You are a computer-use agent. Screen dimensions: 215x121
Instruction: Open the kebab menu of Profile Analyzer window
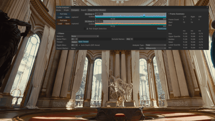[207, 7]
